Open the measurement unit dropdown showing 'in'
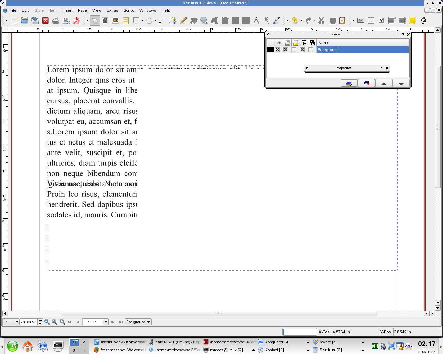The width and height of the screenshot is (443, 354). click(16, 322)
